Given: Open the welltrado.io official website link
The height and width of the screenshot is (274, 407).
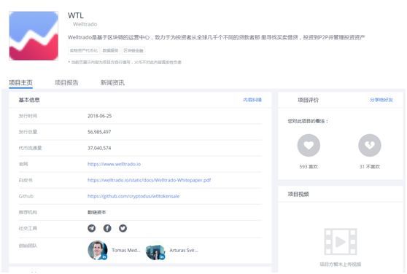Looking at the screenshot, I should pos(114,164).
